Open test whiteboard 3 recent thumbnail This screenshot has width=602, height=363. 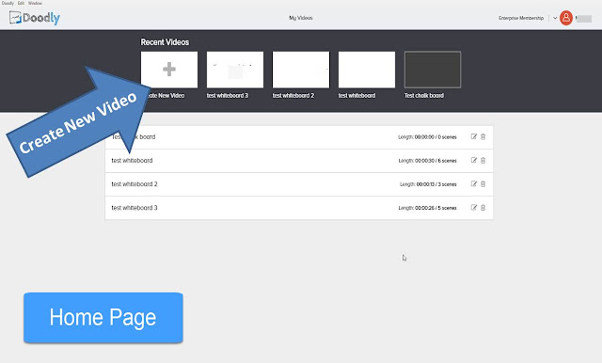click(235, 70)
